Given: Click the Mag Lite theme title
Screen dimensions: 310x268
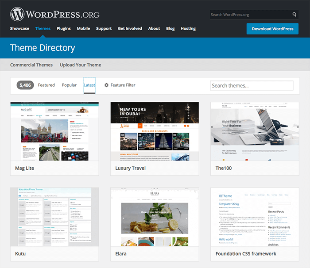Looking at the screenshot, I should [24, 168].
